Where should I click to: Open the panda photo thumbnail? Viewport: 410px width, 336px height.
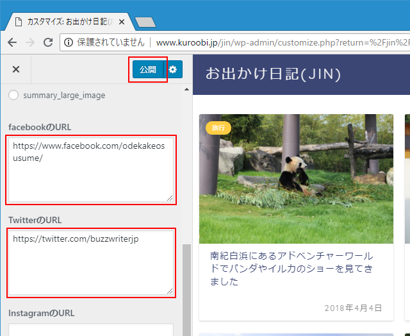point(296,180)
